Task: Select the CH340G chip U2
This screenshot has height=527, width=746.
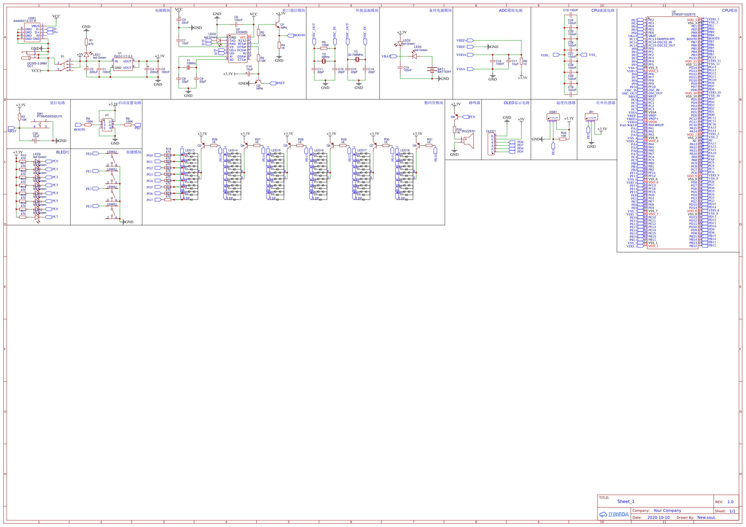Action: point(237,48)
